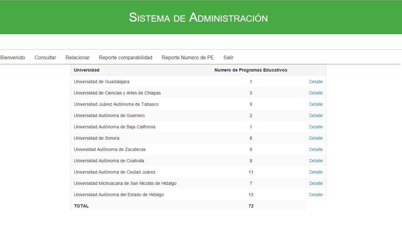This screenshot has height=226, width=402.
Task: Select the Universidad de Sonora name
Action: click(96, 138)
